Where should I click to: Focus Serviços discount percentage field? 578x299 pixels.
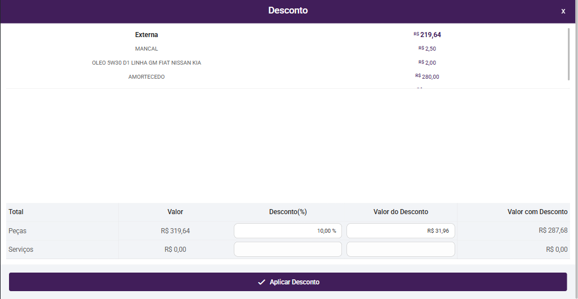tap(288, 250)
